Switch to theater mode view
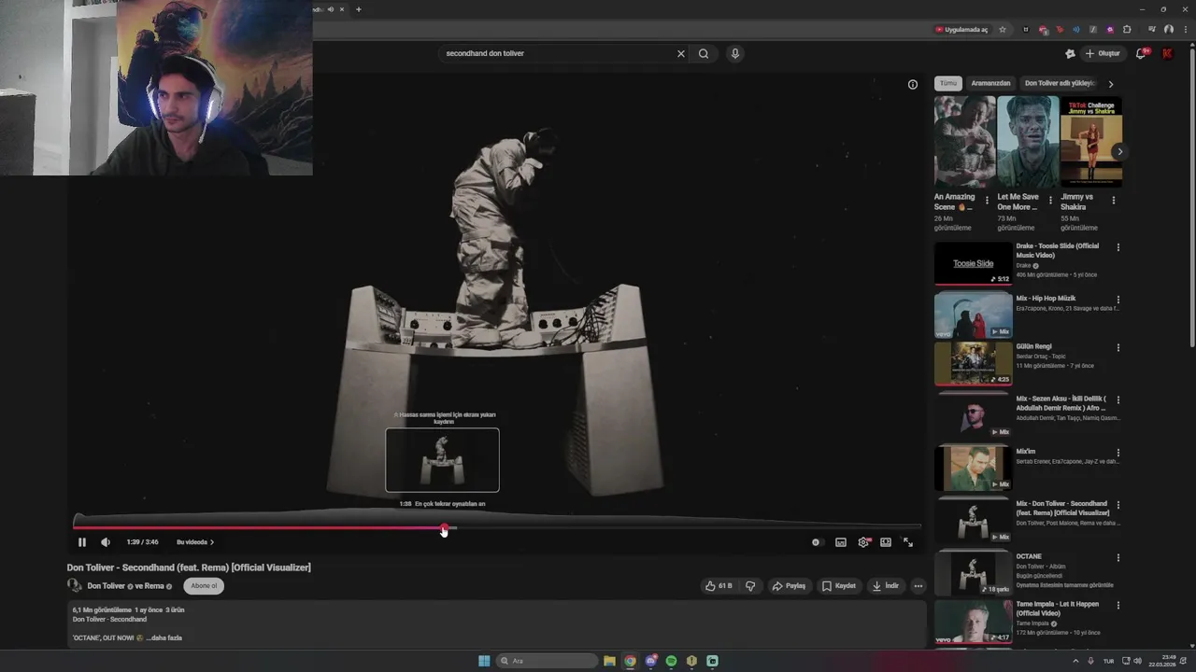The image size is (1196, 672). pos(886,542)
